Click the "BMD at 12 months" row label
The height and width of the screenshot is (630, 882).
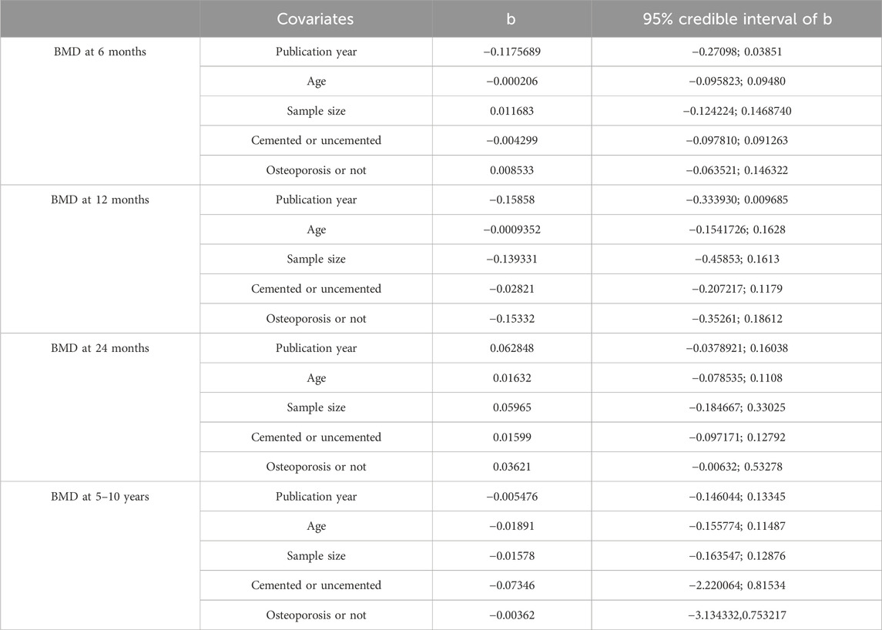tap(100, 199)
